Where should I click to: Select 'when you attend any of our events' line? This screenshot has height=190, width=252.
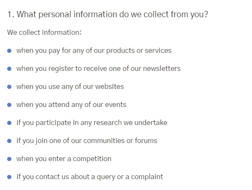click(71, 105)
